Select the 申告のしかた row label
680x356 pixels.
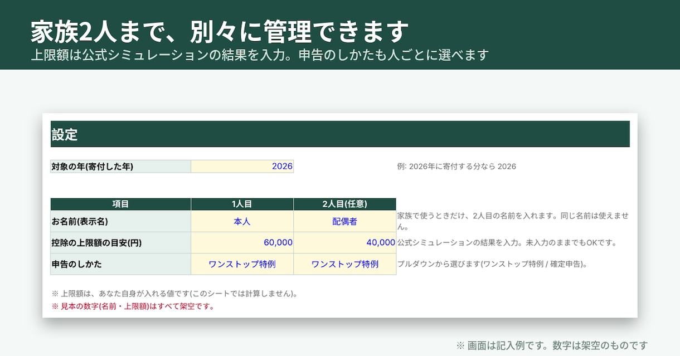(x=120, y=264)
